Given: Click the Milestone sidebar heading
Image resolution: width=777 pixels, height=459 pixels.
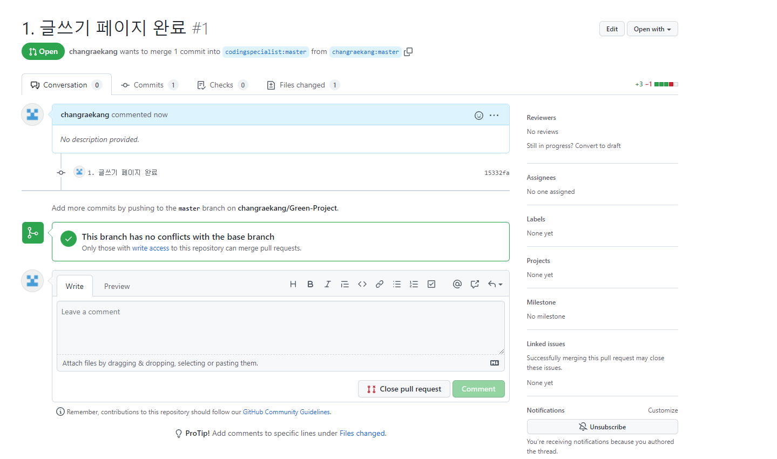Looking at the screenshot, I should click(x=541, y=302).
